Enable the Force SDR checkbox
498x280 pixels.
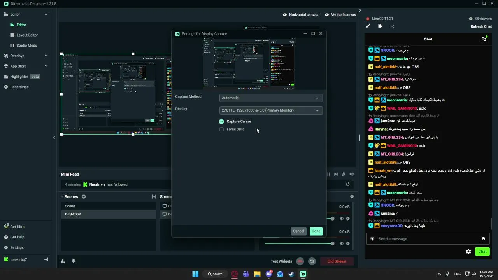coord(222,129)
